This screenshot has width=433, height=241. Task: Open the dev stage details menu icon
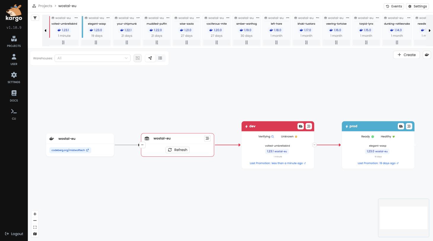(x=309, y=126)
